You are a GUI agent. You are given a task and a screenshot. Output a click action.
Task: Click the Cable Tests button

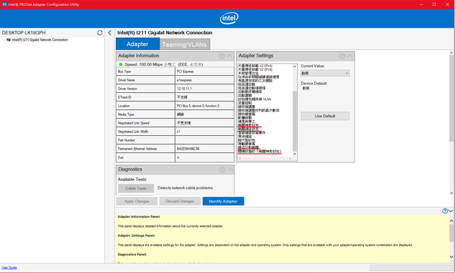(x=136, y=188)
